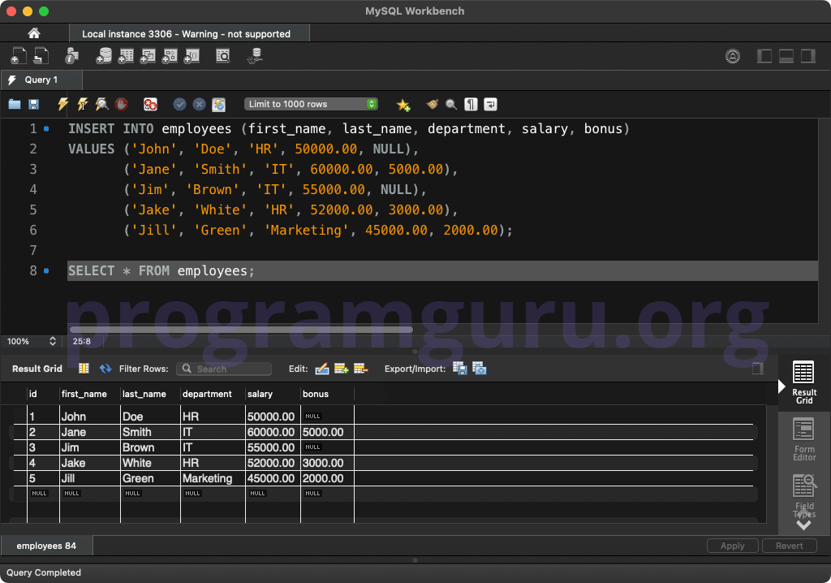Image resolution: width=831 pixels, height=583 pixels.
Task: Reconnect to DBMS icon
Action: tap(256, 56)
